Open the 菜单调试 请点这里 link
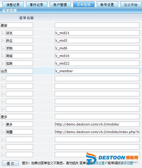The image size is (142, 168). click(127, 163)
